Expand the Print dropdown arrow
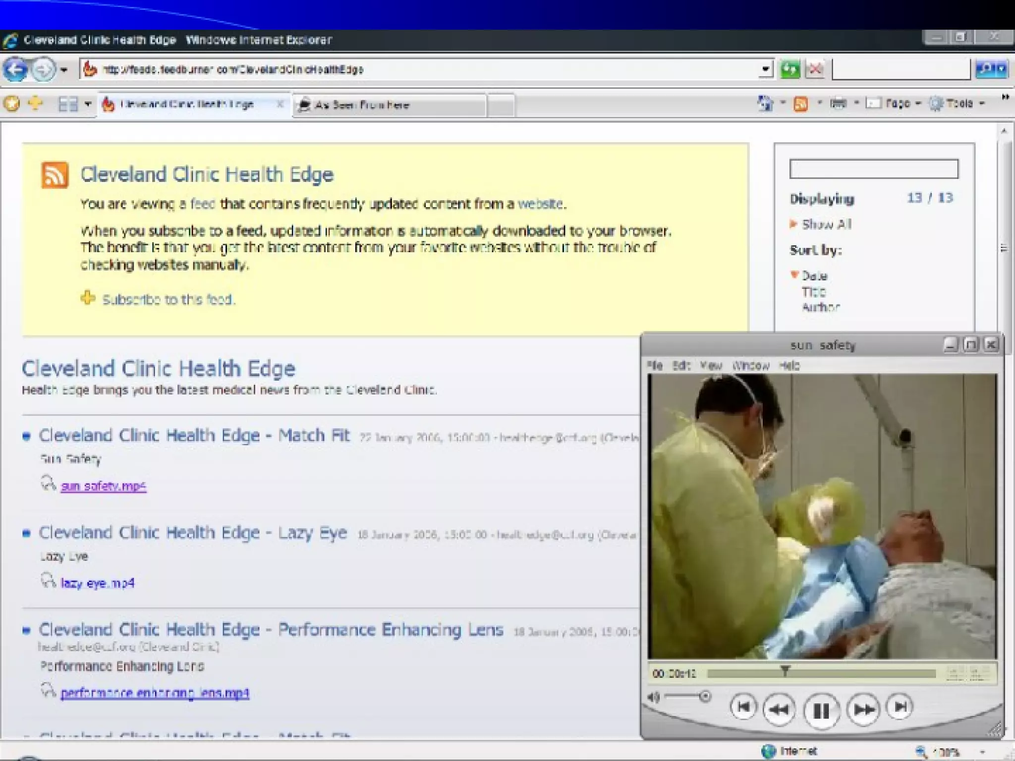 (x=856, y=103)
